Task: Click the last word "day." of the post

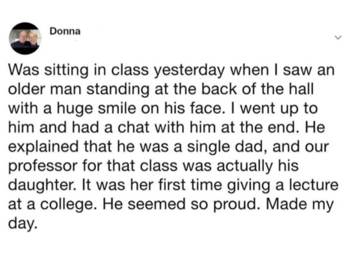Action: coord(23,224)
